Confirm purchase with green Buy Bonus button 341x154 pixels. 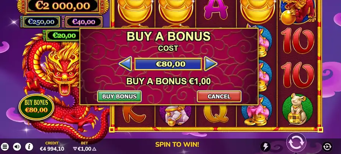tap(119, 96)
